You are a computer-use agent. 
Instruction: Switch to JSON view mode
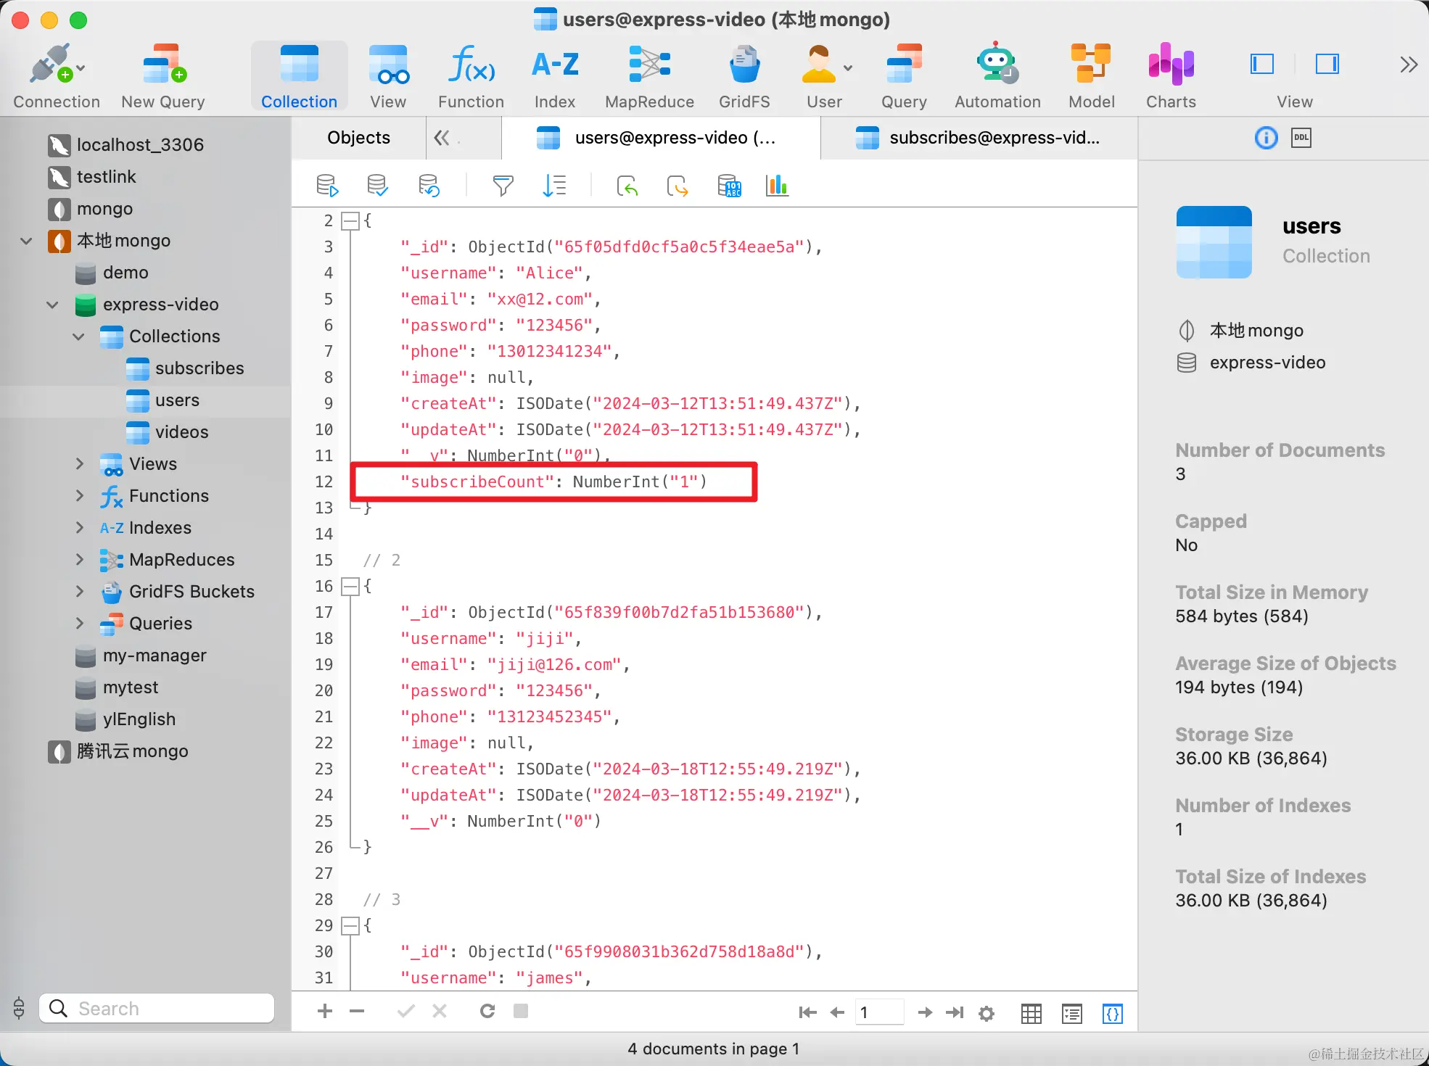pyautogui.click(x=1113, y=1013)
